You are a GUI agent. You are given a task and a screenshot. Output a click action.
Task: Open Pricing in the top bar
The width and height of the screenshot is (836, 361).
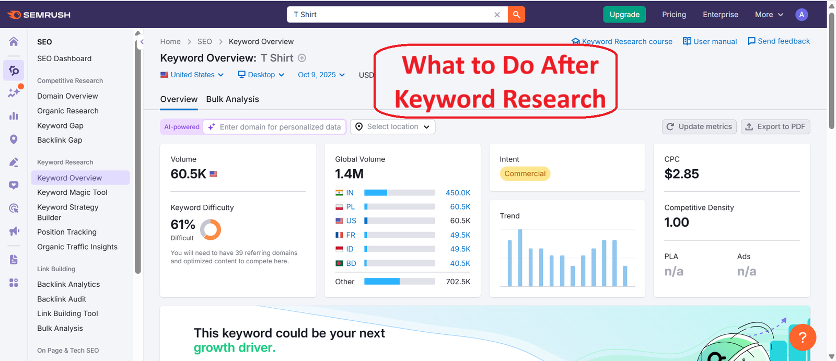click(674, 15)
